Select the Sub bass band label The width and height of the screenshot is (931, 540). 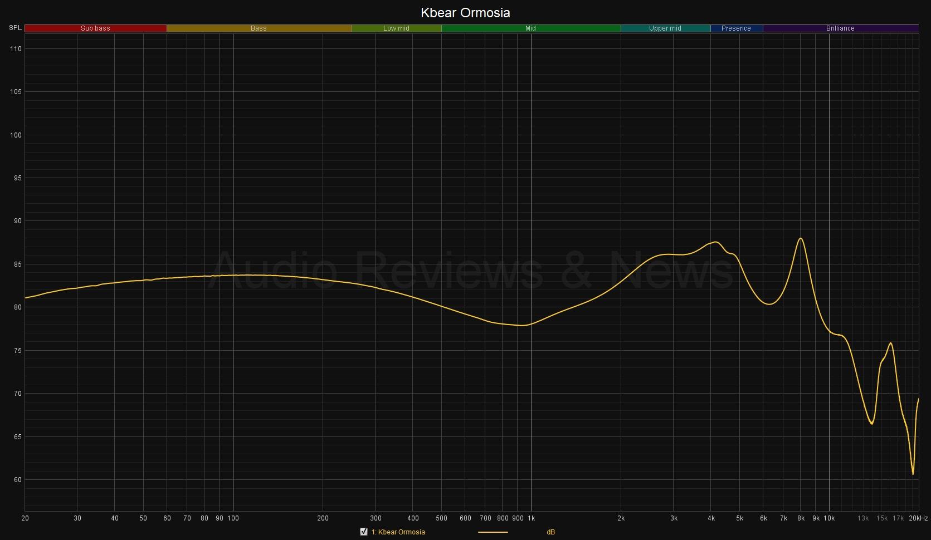pos(95,28)
